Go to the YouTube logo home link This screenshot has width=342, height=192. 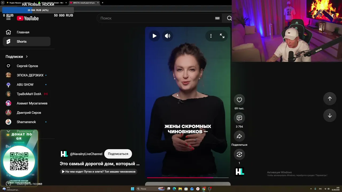click(x=28, y=18)
